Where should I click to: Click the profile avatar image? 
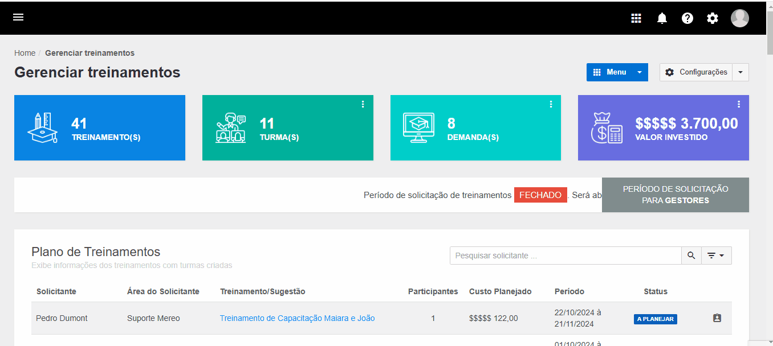740,18
